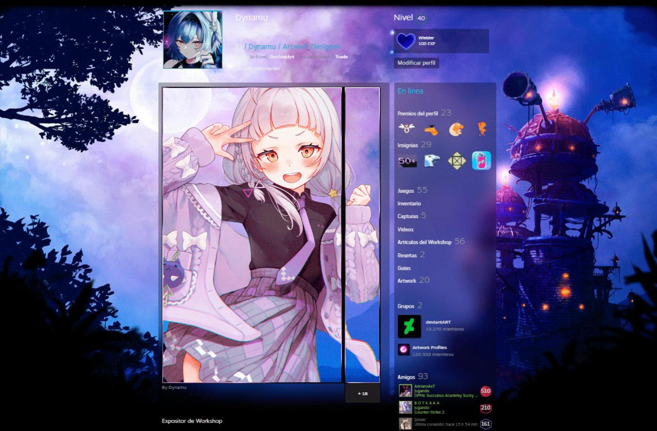Click the level 210 badge of BOTKAAA
The image size is (657, 431).
[486, 408]
